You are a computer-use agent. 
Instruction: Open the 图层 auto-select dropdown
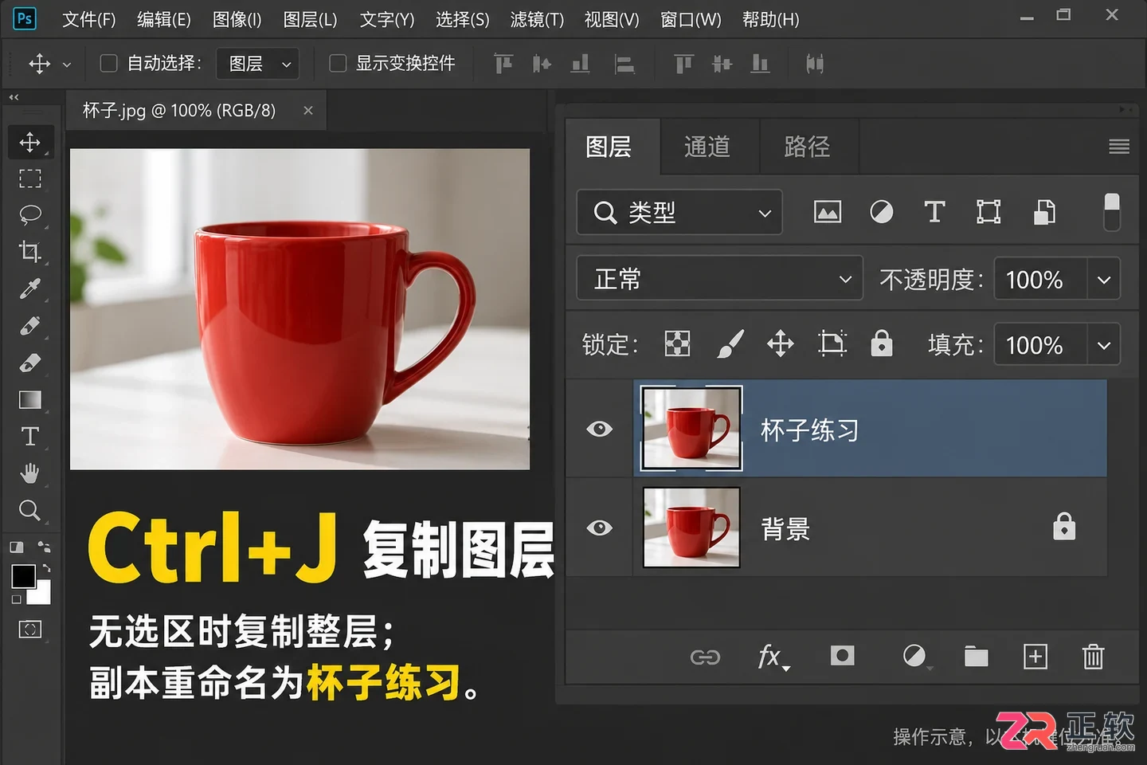(x=258, y=64)
